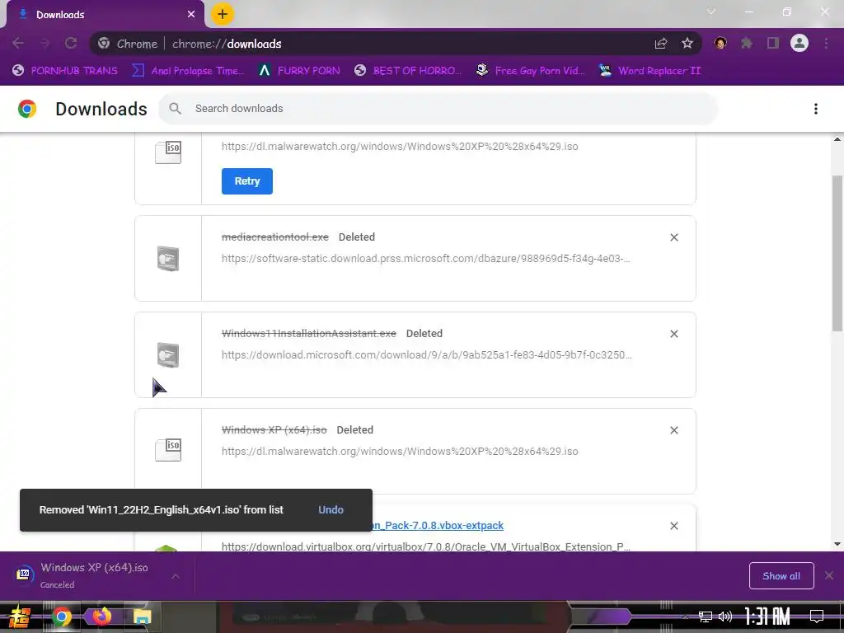Remove the vbox-extpack entry from the list

coord(674,526)
